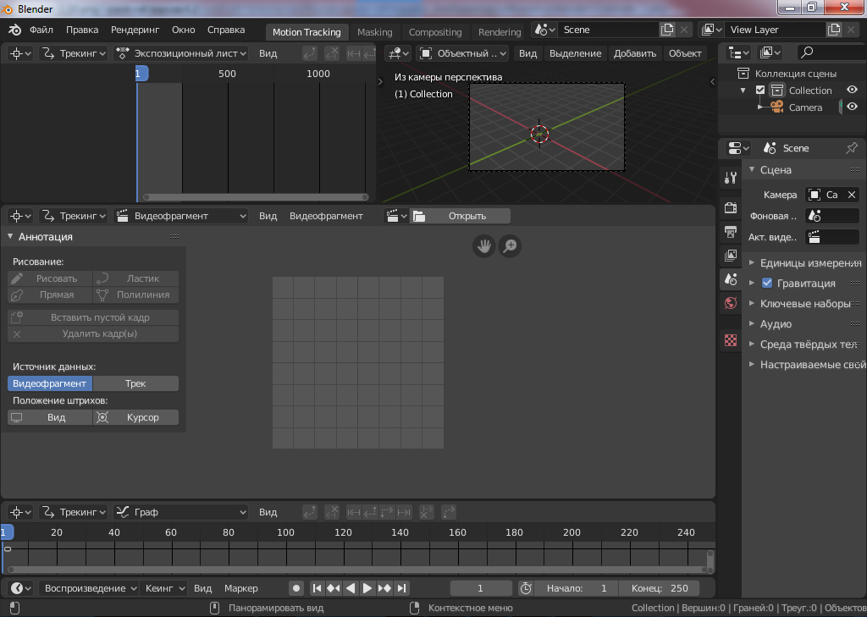Open the Render properties tab

tap(730, 208)
